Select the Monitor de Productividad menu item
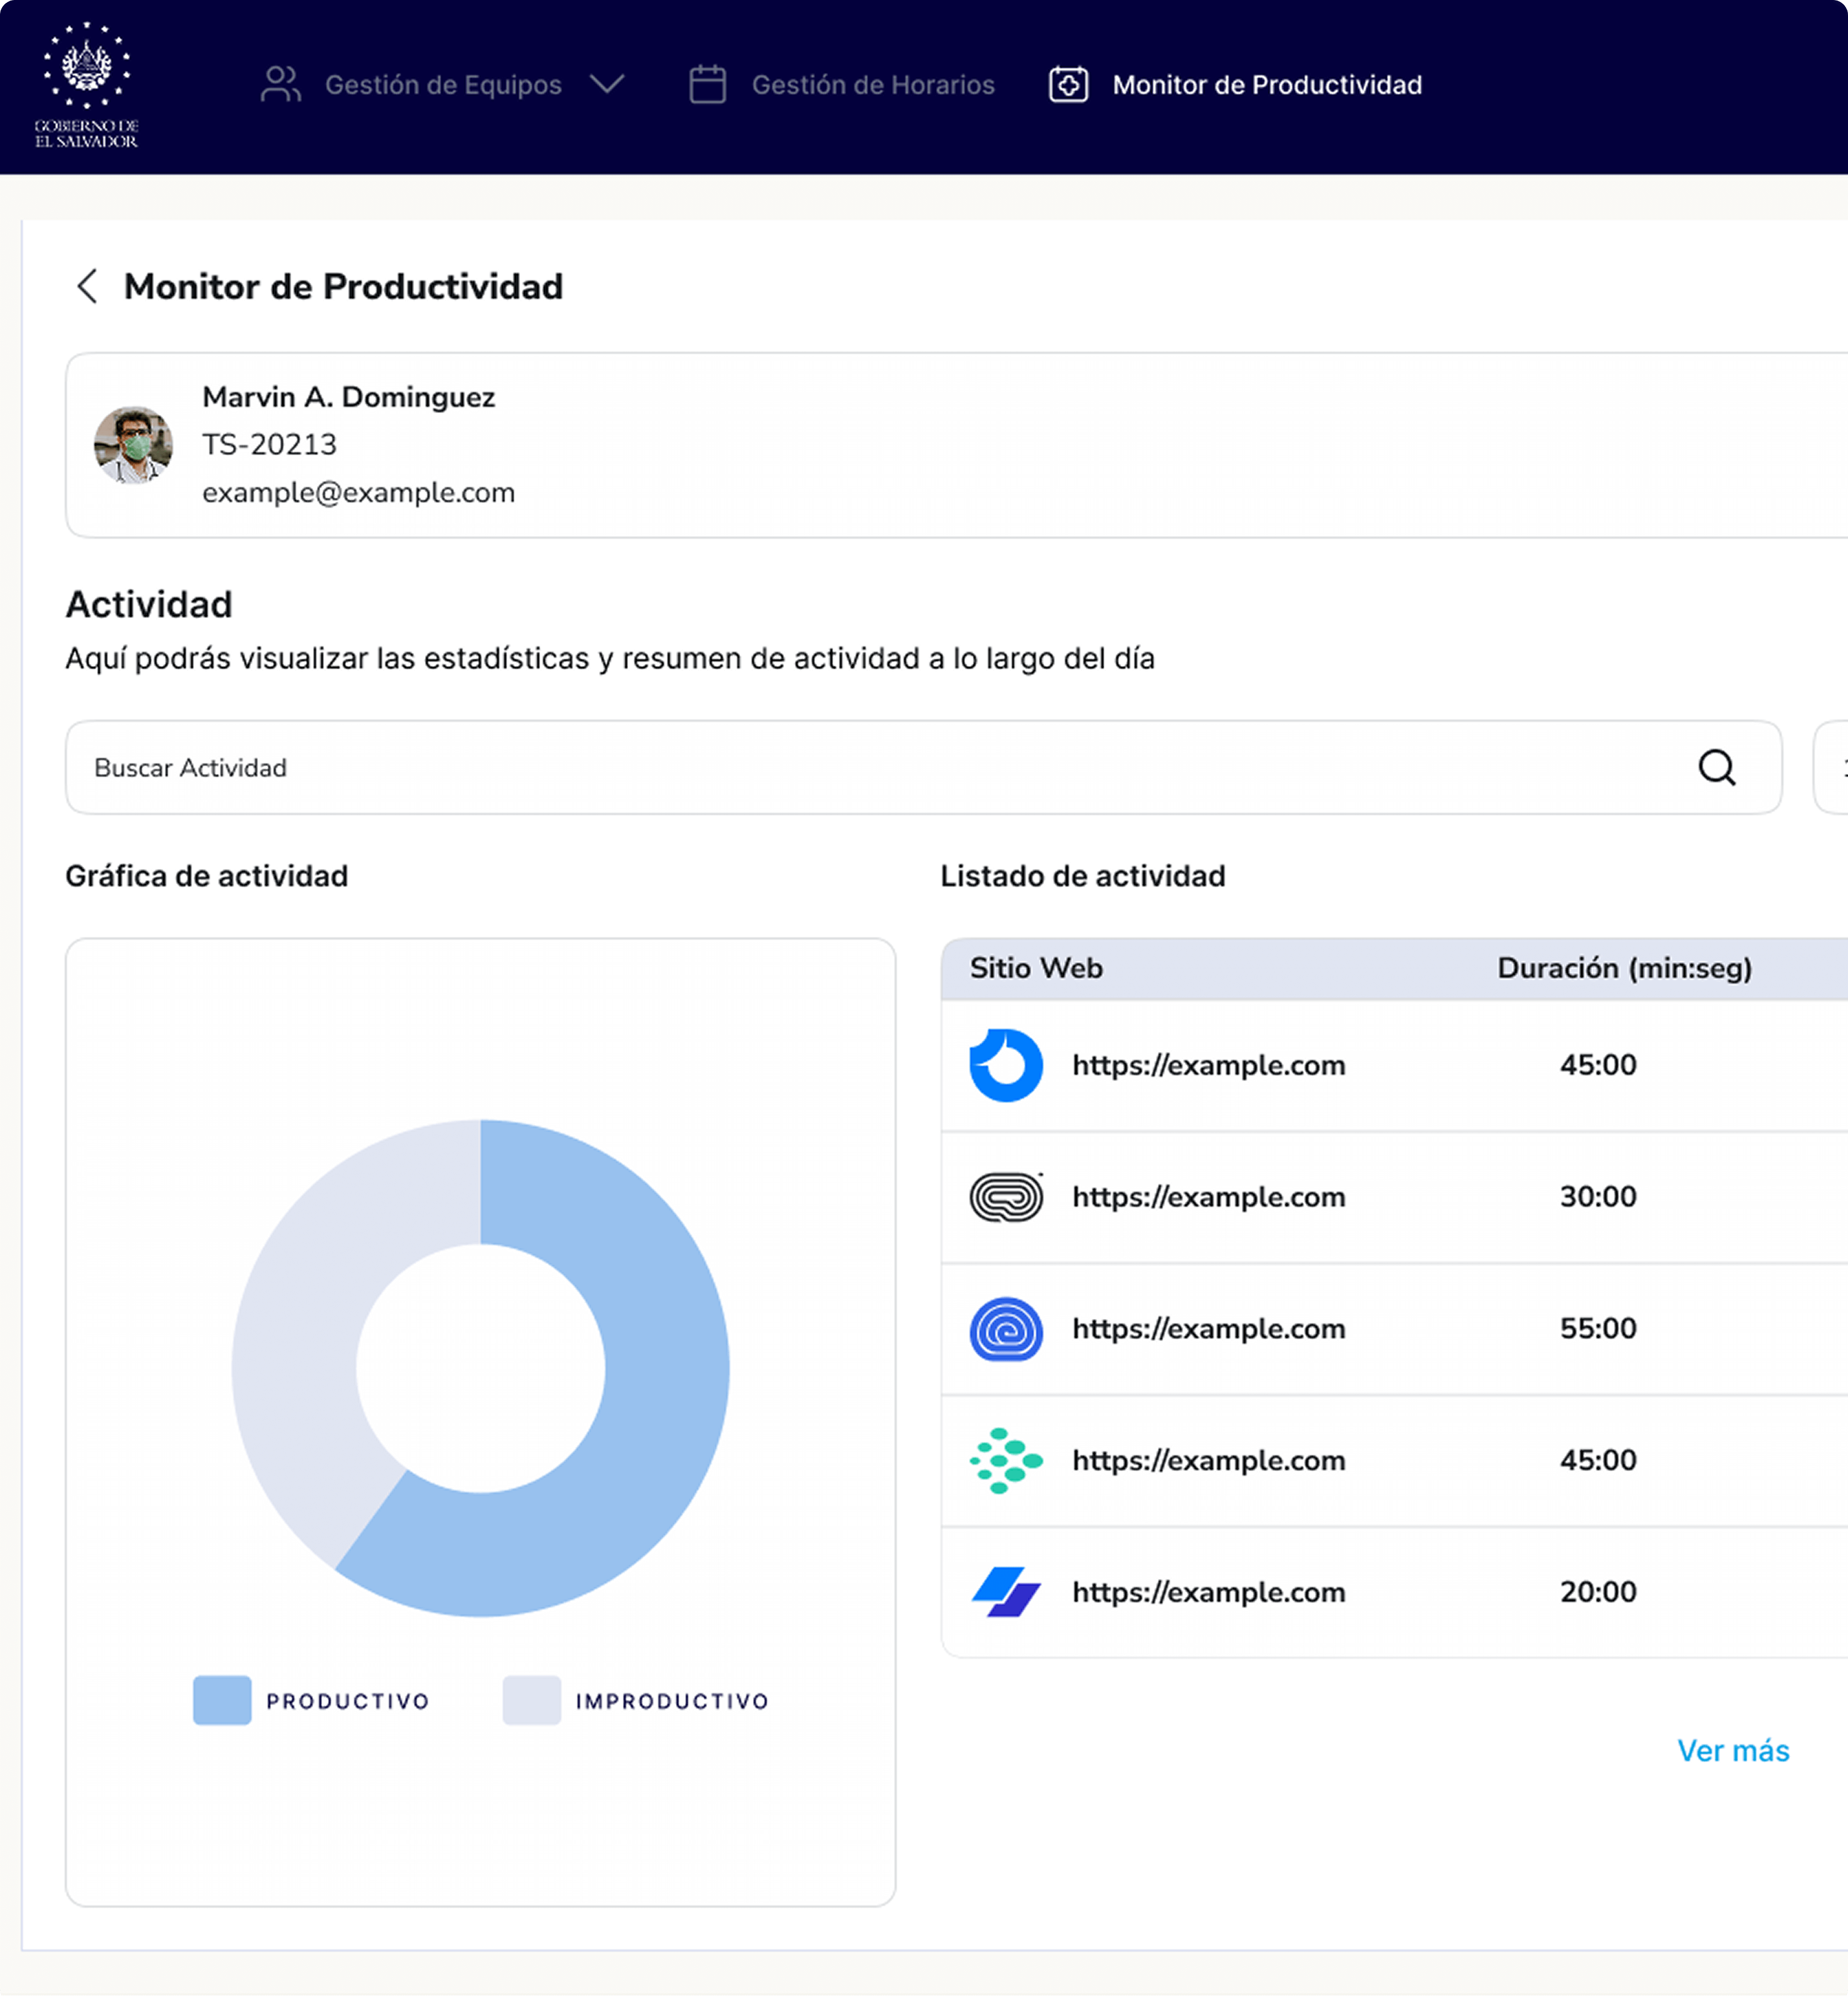 point(1266,85)
